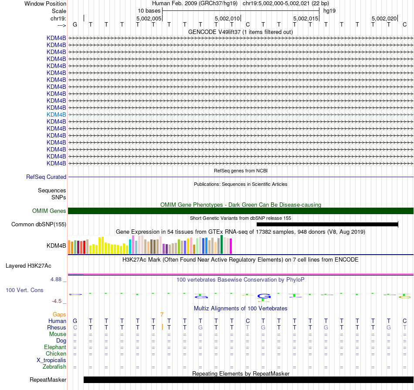Viewport: 414px width, 390px height.
Task: Click the Common dbSNP(155) track label
Action: pos(38,225)
